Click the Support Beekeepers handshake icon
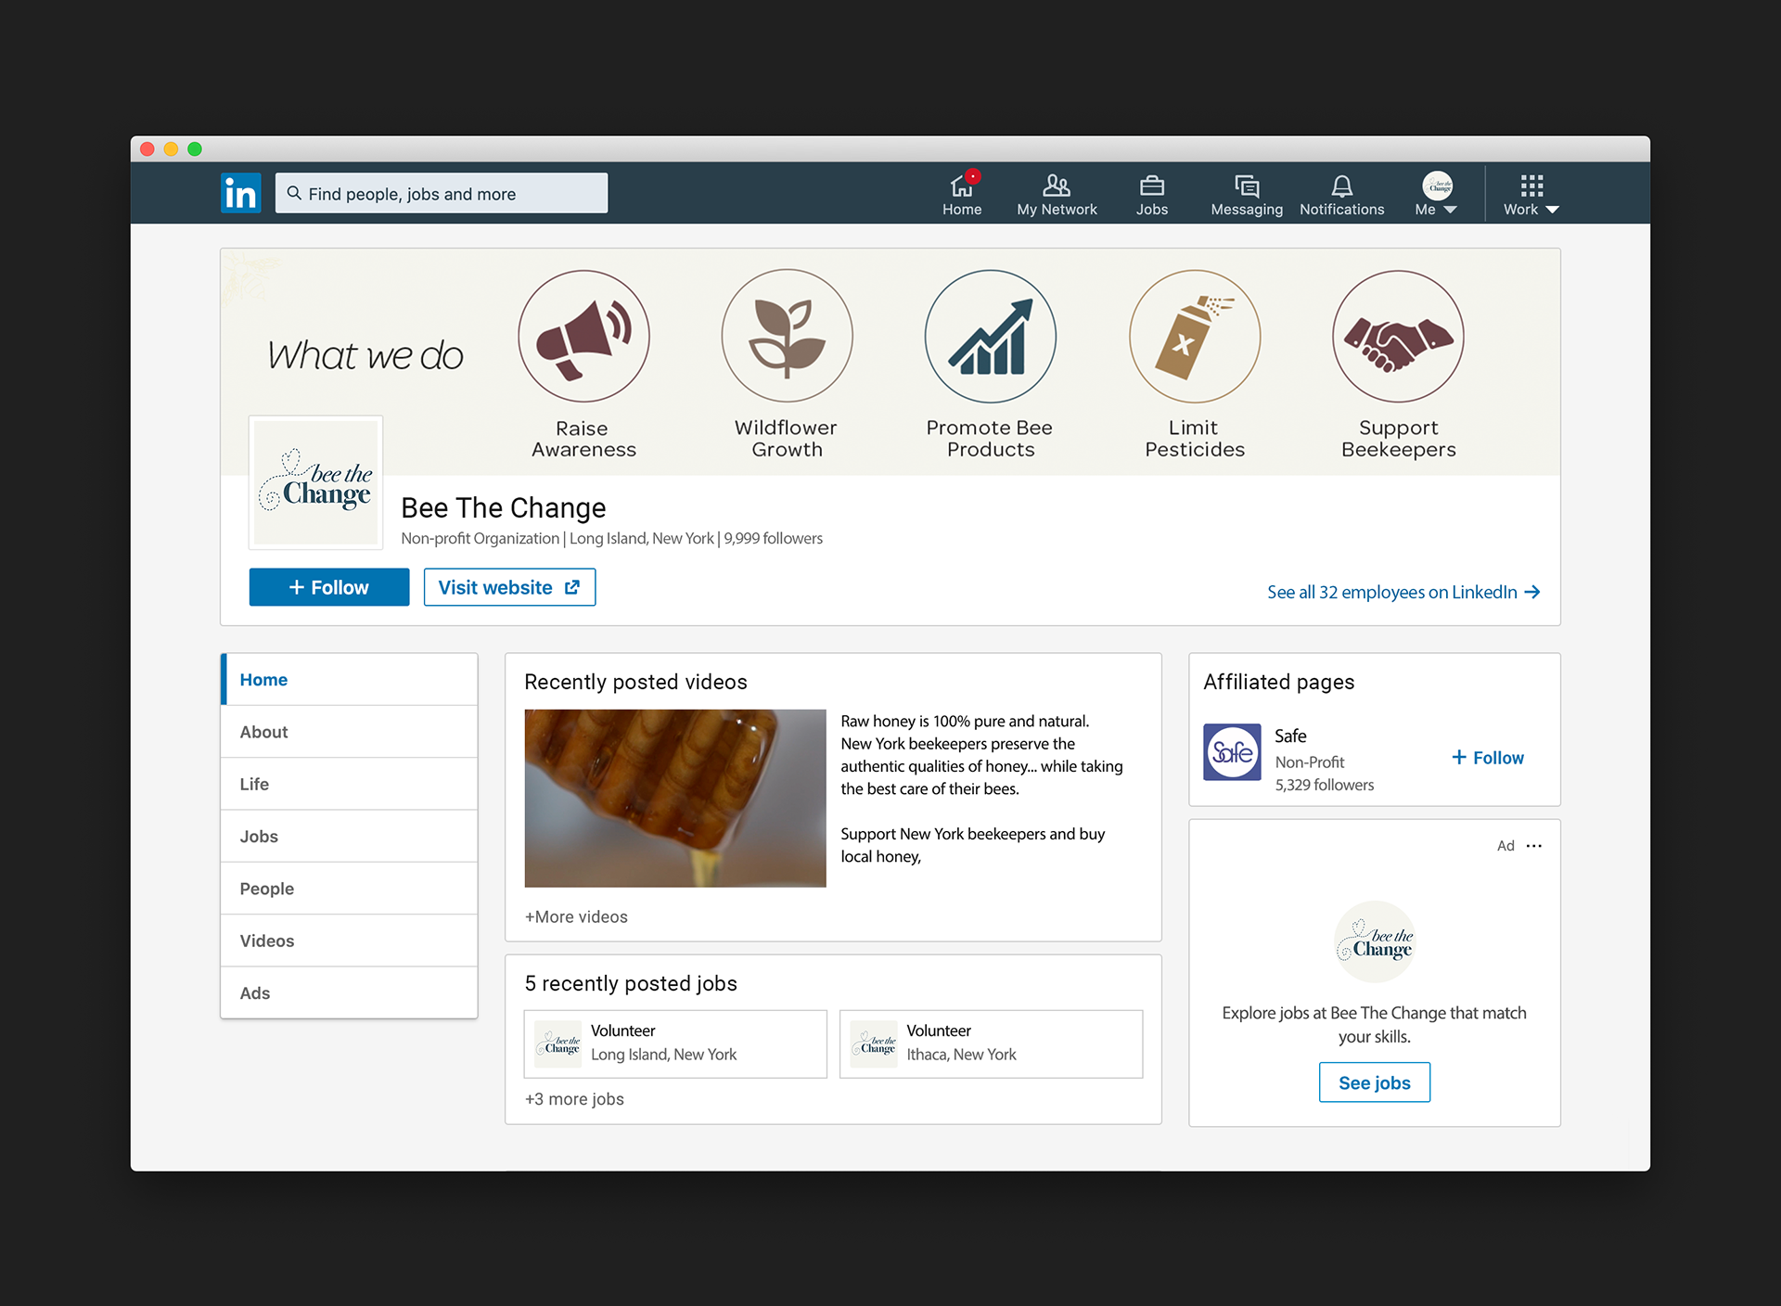Screen dimensions: 1781x1306 (1398, 336)
